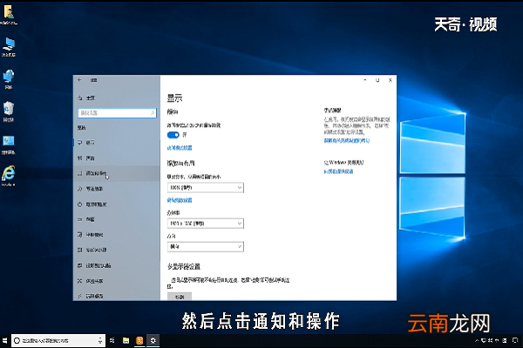Expand the scale percentage dropdown
This screenshot has height=348, width=523.
[206, 188]
